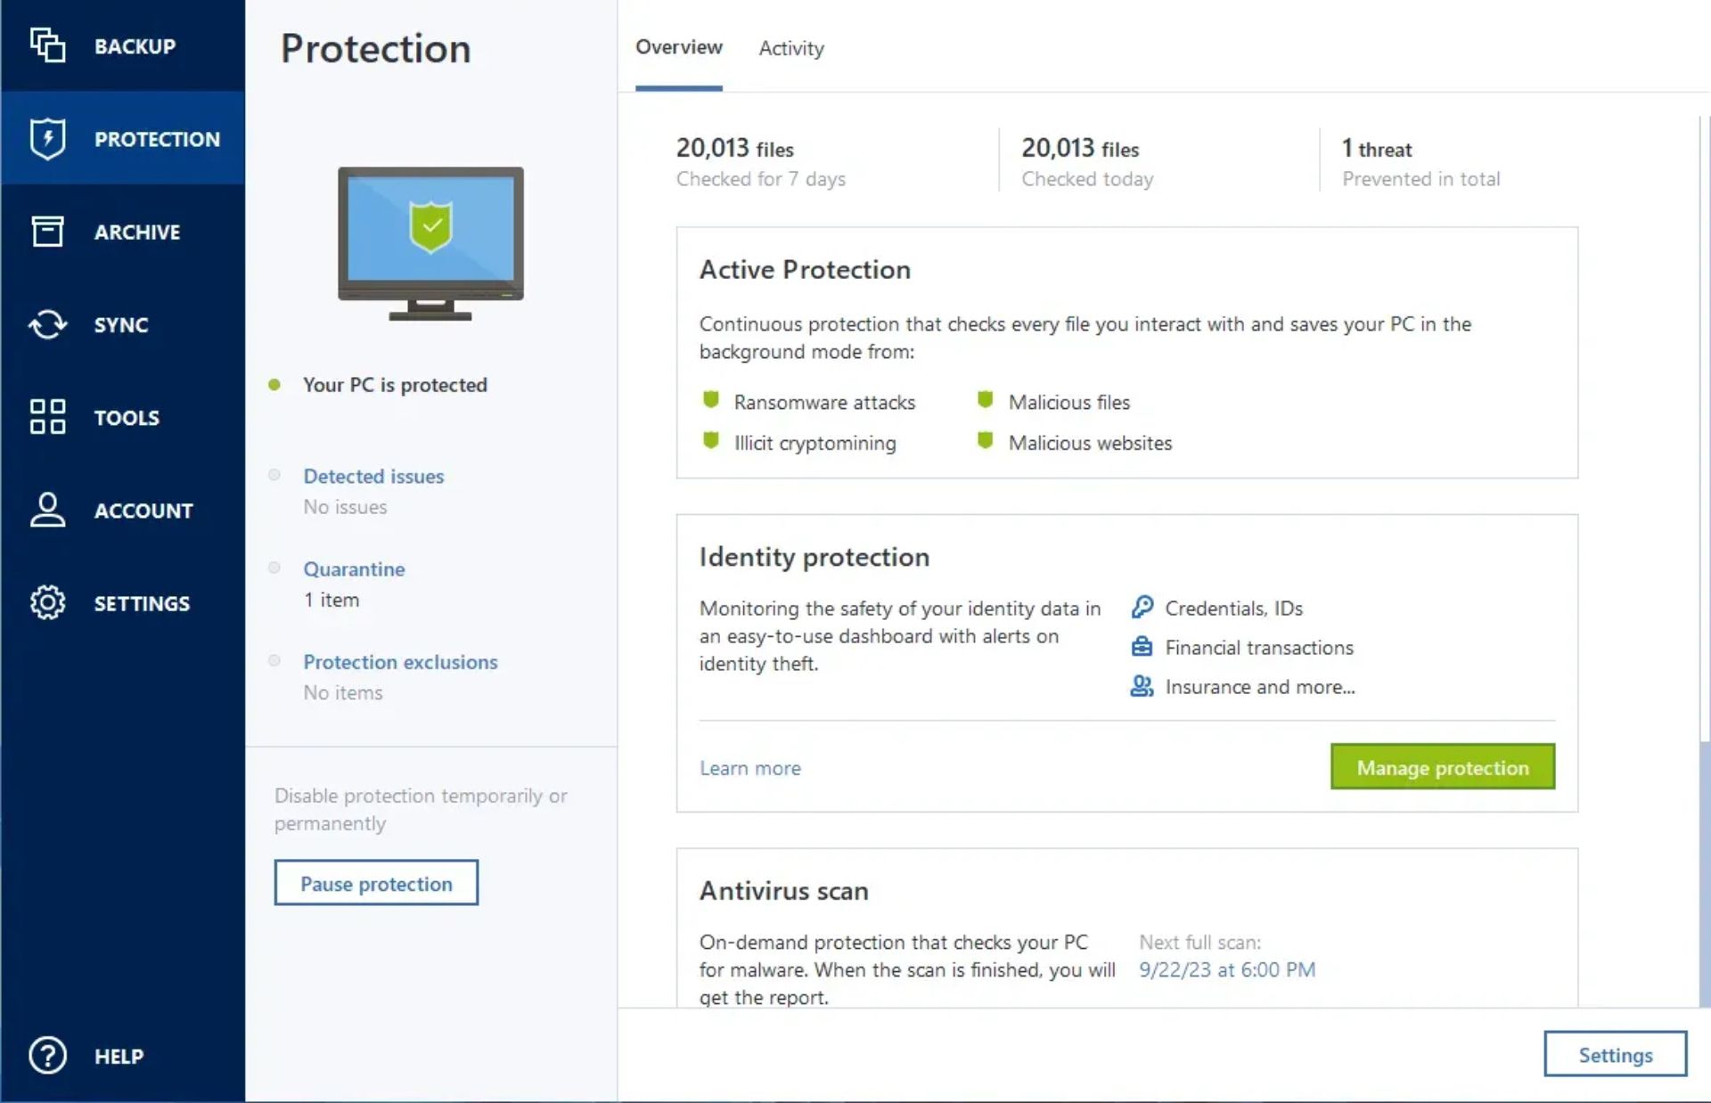Toggle PC protection status indicator
This screenshot has height=1103, width=1711.
point(274,384)
